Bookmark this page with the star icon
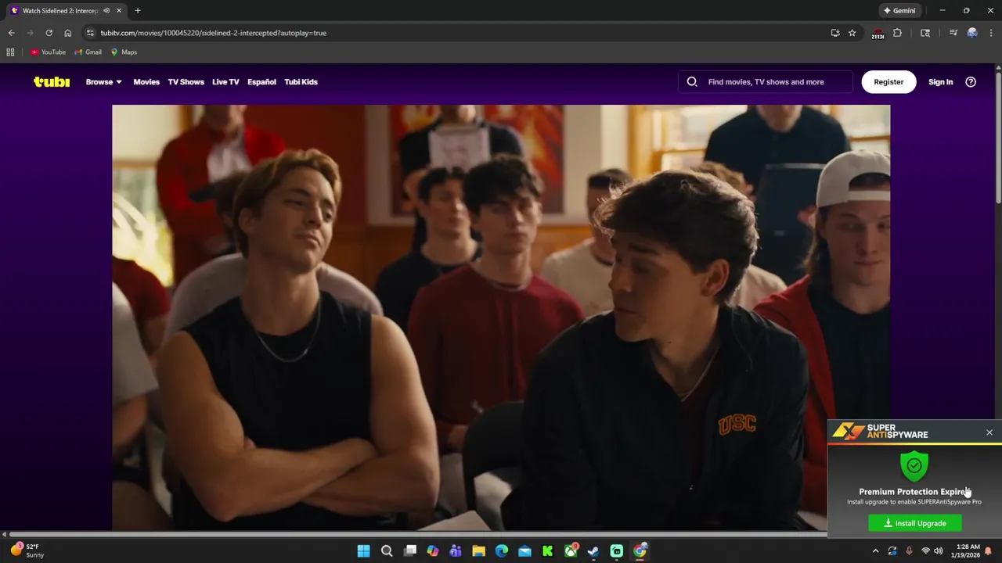 (x=852, y=33)
